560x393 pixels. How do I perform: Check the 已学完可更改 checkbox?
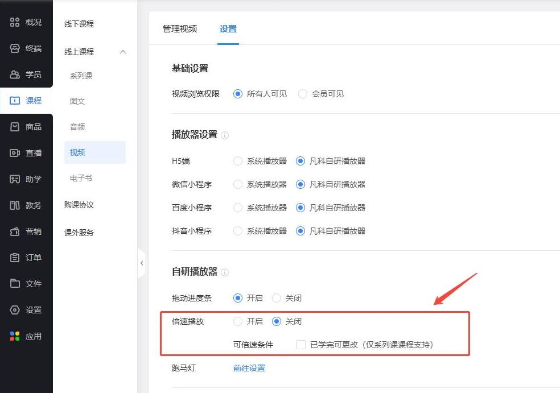click(301, 345)
